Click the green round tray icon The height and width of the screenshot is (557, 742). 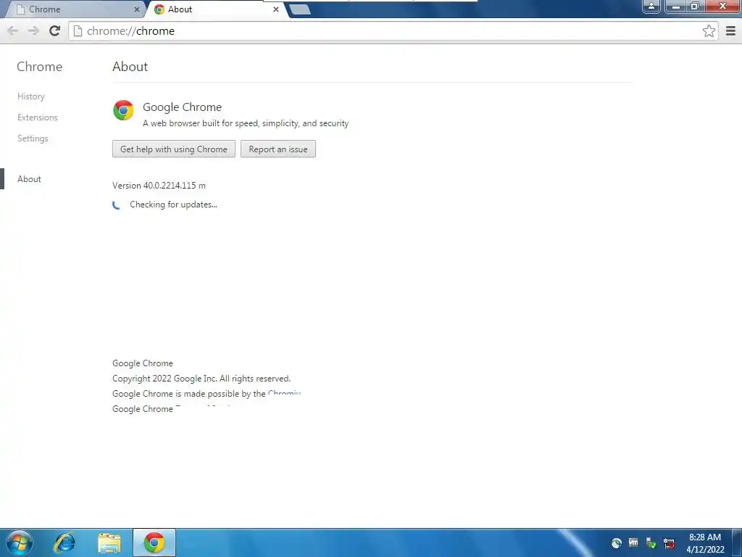tap(616, 542)
